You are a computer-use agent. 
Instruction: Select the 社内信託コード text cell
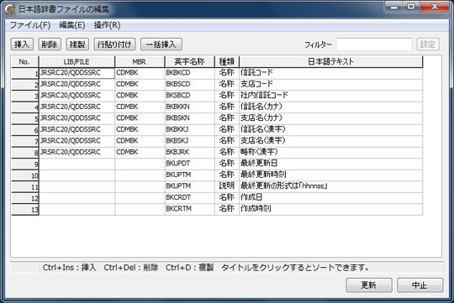click(x=331, y=96)
